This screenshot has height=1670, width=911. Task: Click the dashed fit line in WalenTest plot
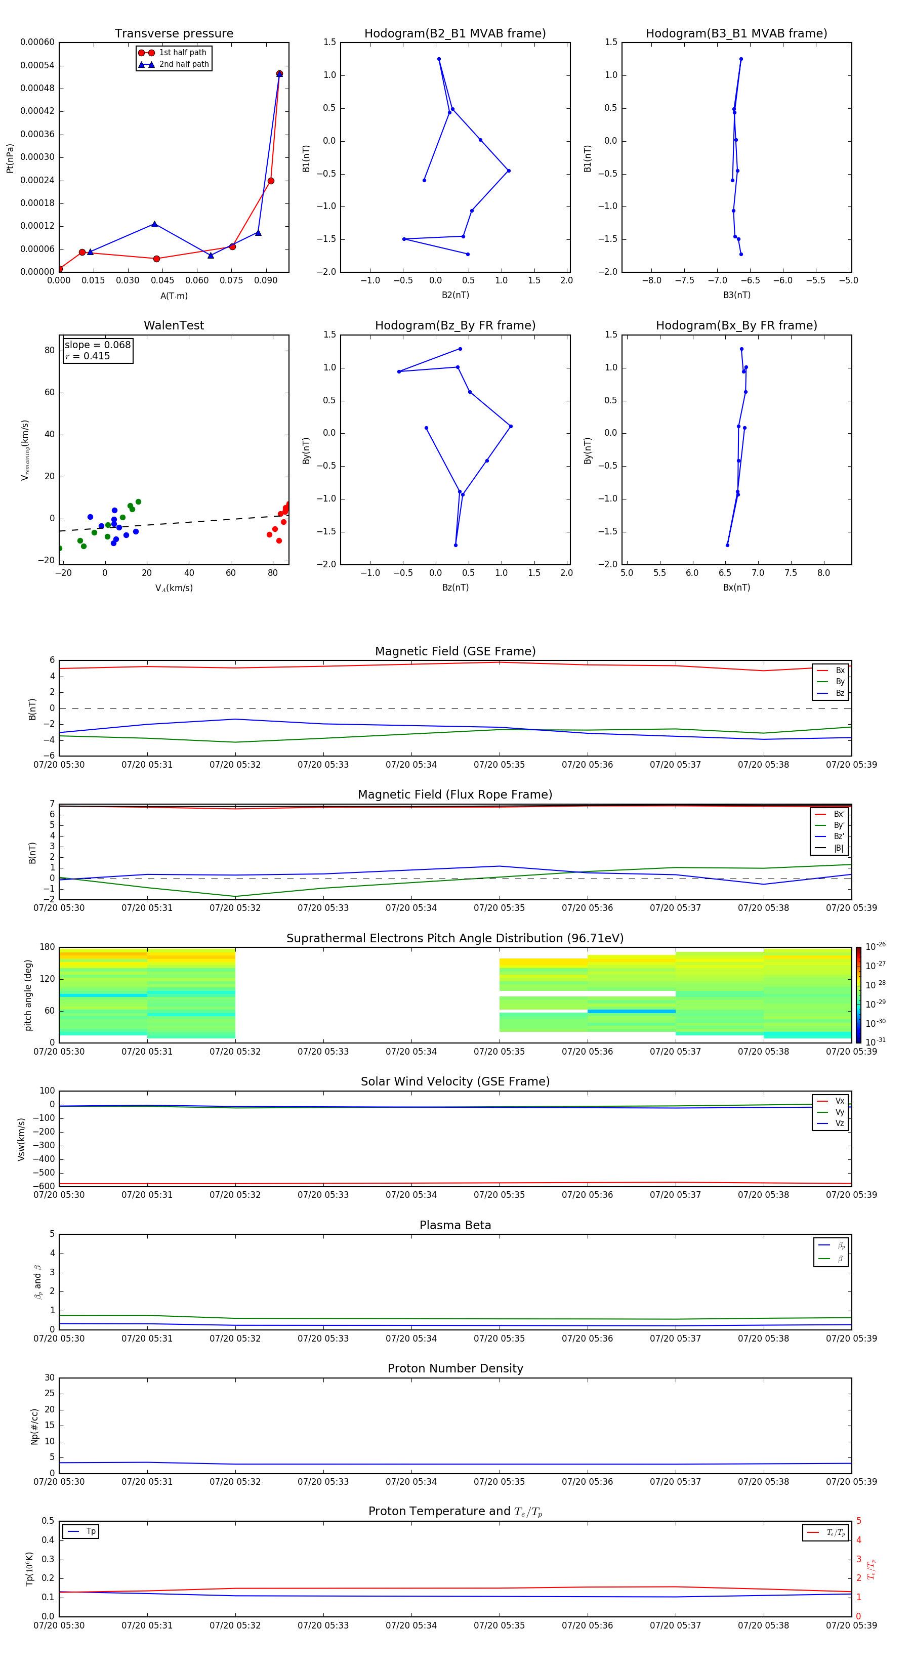[174, 524]
